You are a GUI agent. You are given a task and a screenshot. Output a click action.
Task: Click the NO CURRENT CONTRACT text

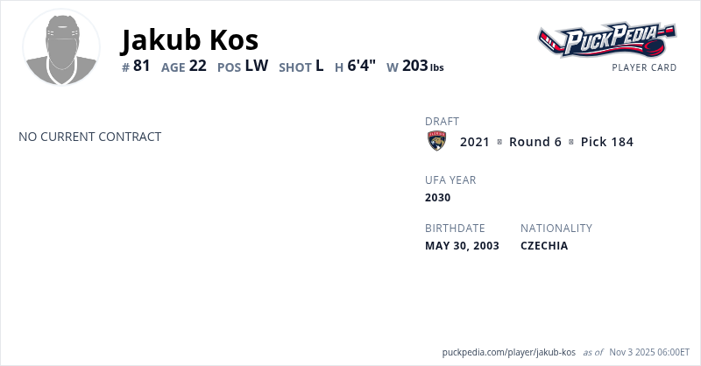(89, 137)
